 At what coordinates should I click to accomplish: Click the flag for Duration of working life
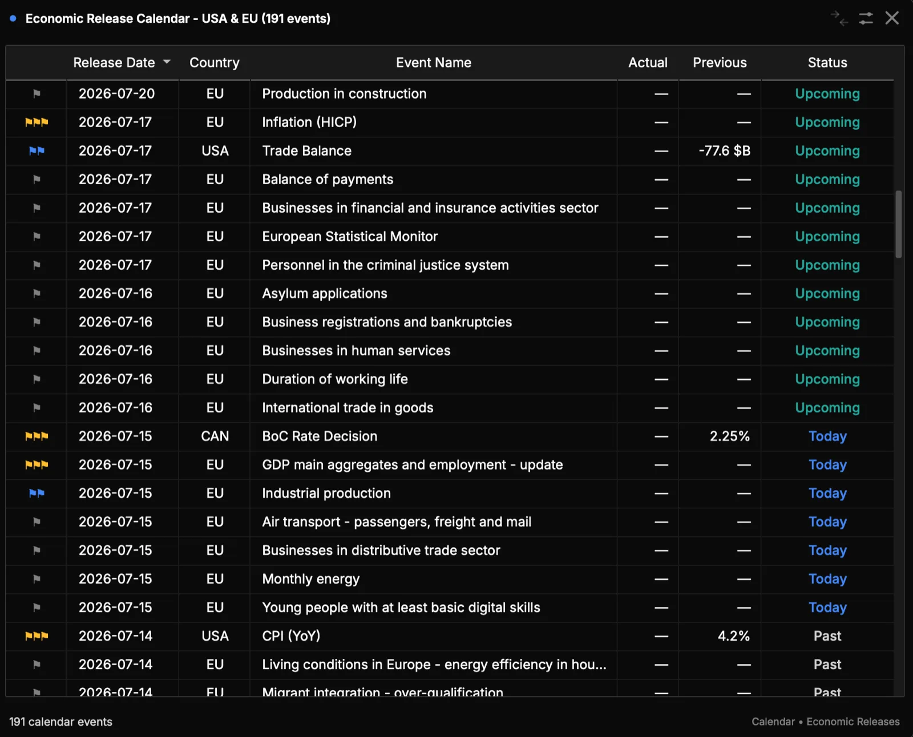click(37, 379)
